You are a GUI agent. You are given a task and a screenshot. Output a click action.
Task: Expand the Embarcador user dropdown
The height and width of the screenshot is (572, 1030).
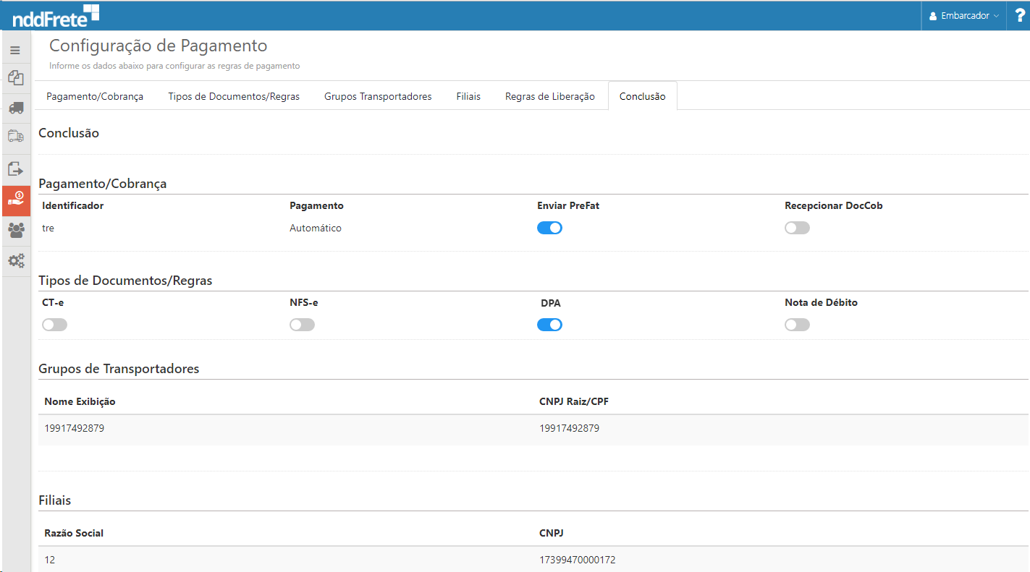click(x=963, y=16)
